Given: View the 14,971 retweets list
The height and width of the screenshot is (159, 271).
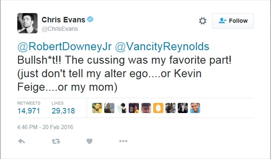Looking at the screenshot, I should (29, 108).
